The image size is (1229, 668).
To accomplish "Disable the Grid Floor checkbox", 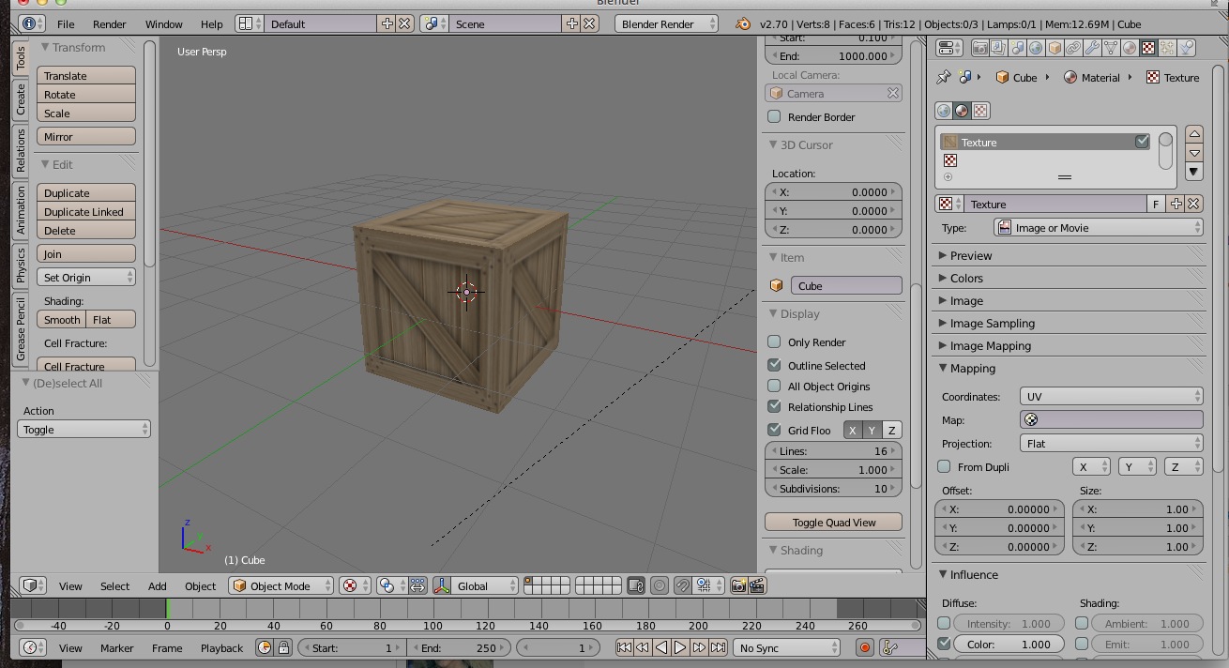I will 774,430.
